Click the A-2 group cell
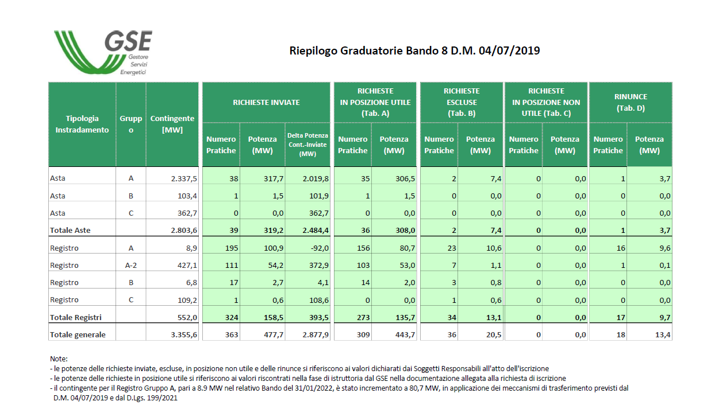 coord(131,265)
